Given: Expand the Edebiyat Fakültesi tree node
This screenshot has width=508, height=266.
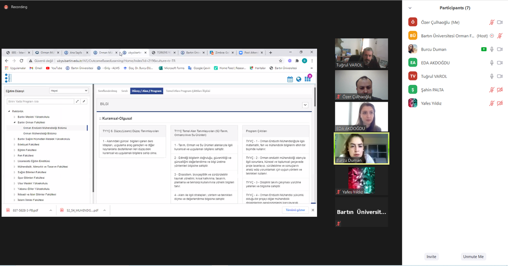Looking at the screenshot, I should pos(14,144).
